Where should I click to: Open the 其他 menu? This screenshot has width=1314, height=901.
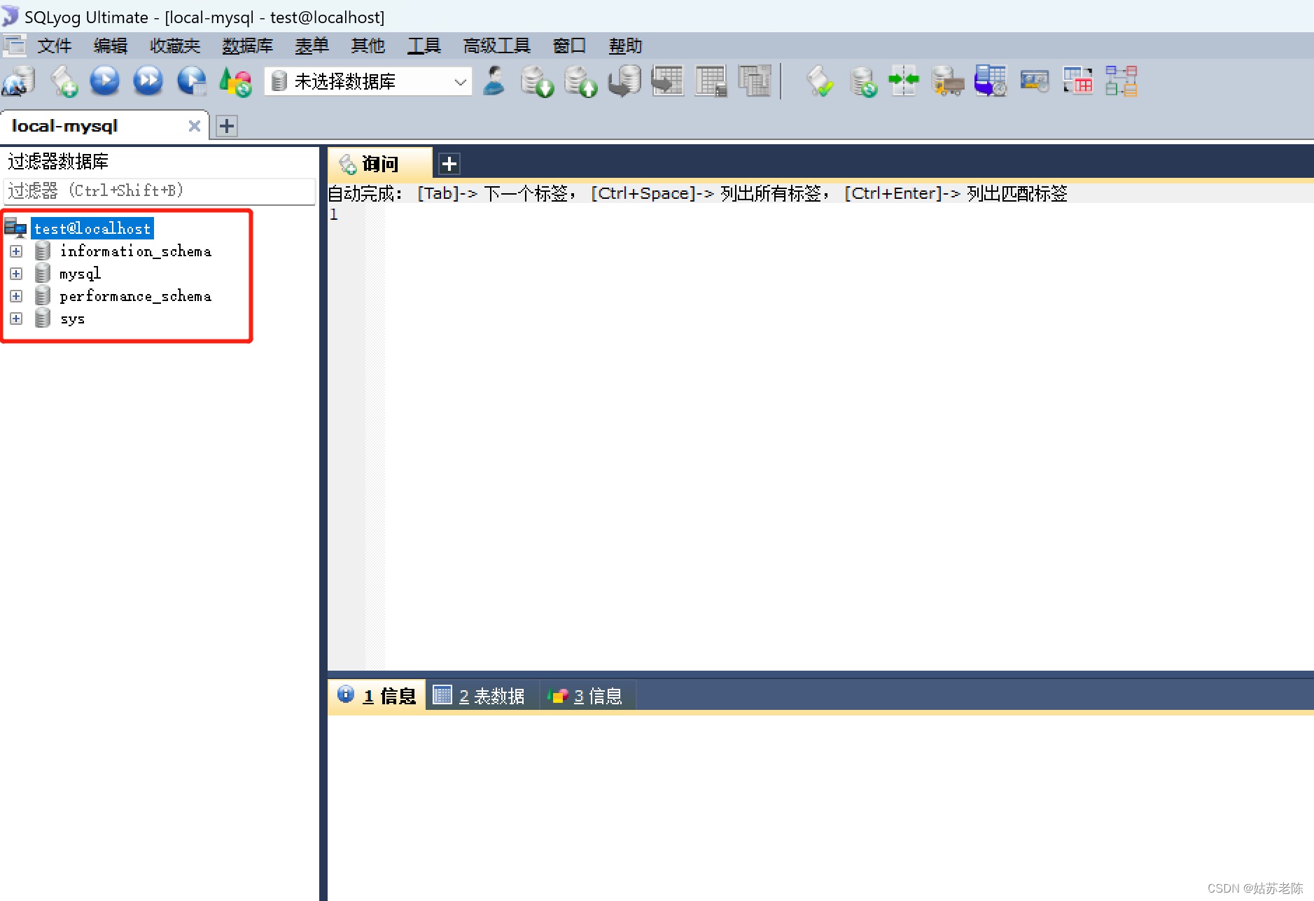[368, 46]
